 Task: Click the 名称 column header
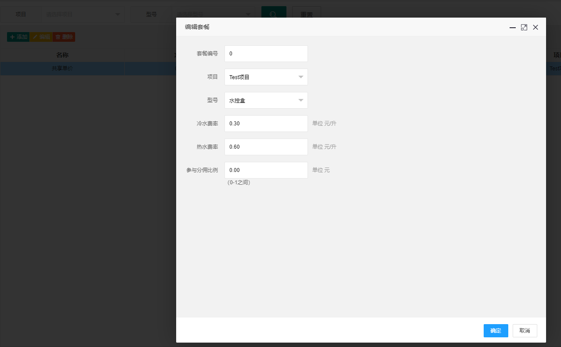pyautogui.click(x=62, y=55)
